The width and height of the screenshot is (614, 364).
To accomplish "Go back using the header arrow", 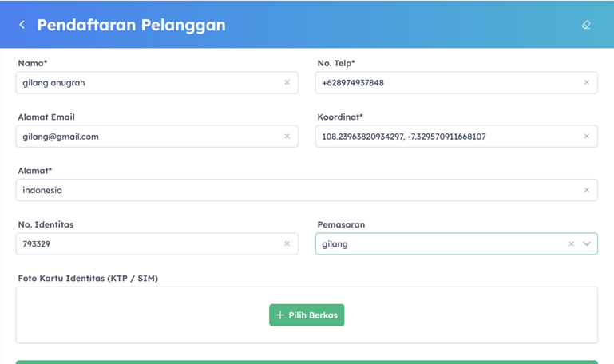I will tap(22, 25).
